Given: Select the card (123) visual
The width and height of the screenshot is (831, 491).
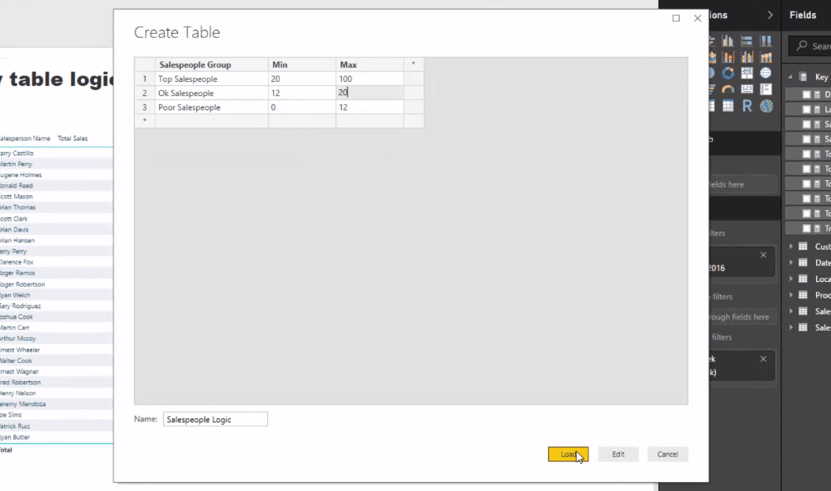Looking at the screenshot, I should (747, 89).
